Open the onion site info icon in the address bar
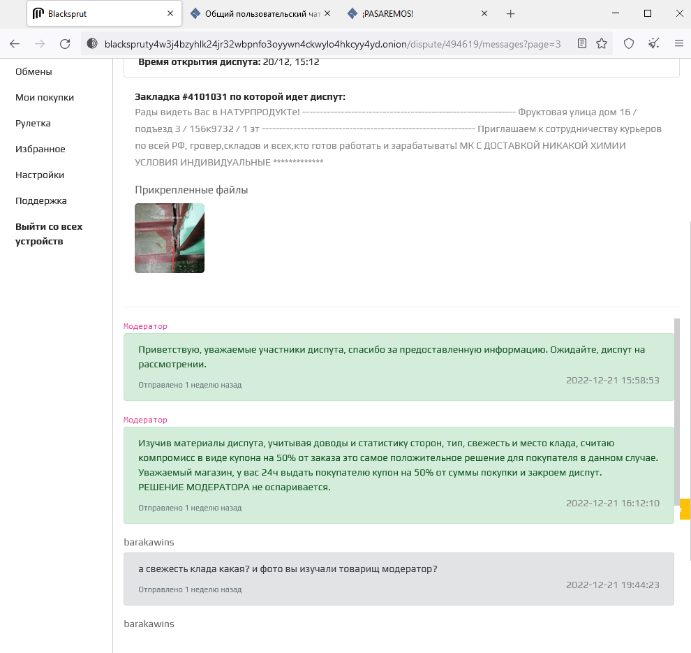The image size is (691, 653). [92, 44]
